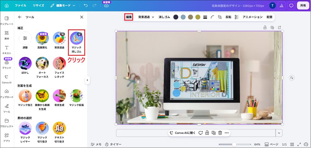Adjust the zoom slider

coord(234,144)
